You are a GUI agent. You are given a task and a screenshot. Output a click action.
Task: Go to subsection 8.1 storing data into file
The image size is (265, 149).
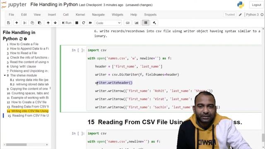coord(29,80)
